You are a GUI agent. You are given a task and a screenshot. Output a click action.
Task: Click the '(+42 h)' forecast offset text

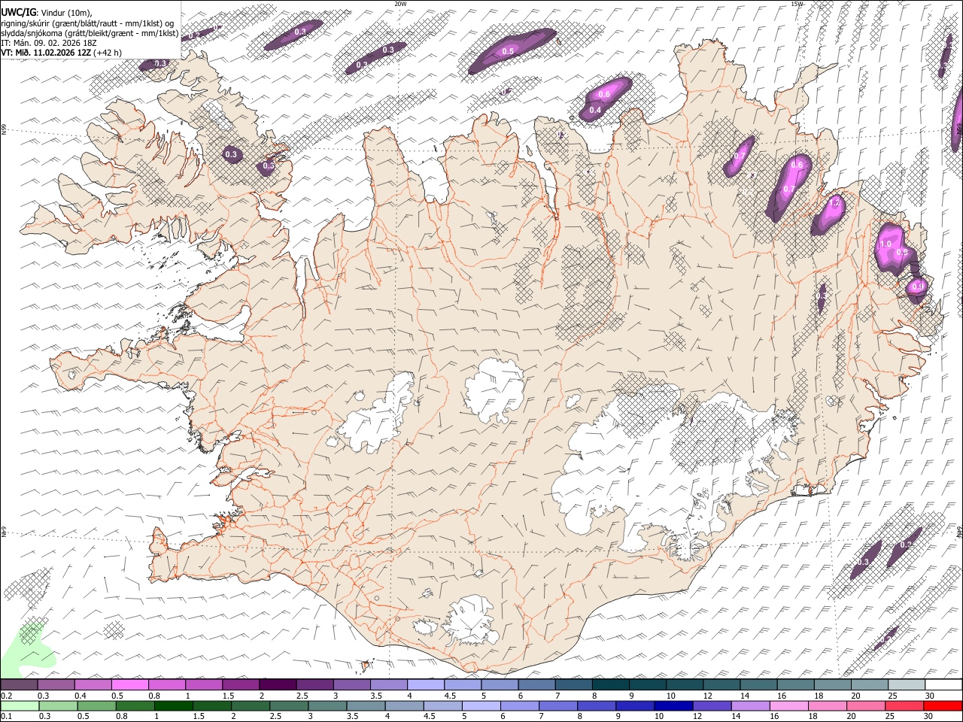tap(108, 53)
